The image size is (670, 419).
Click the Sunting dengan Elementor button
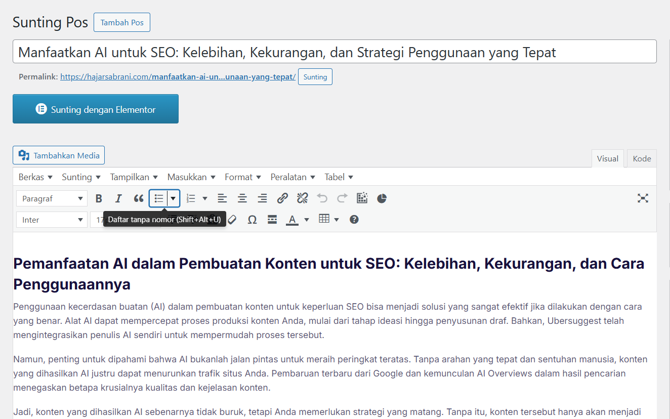96,109
